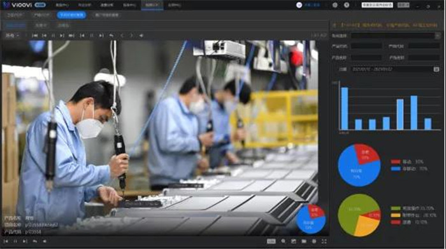This screenshot has width=446, height=249.
Task: Step to next frame in bottom control bar
Action: point(25,241)
